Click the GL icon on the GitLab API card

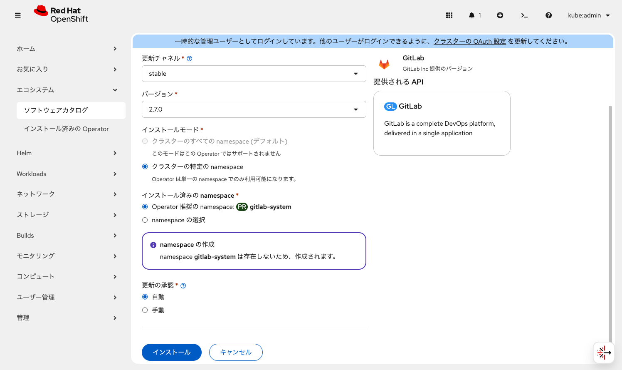click(390, 106)
